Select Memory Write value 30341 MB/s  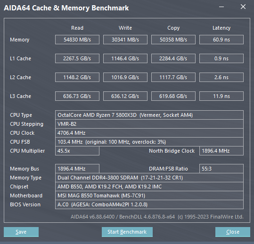(x=125, y=40)
